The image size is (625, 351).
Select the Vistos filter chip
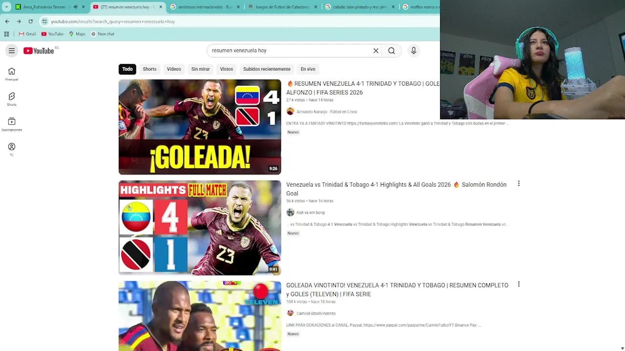(227, 69)
